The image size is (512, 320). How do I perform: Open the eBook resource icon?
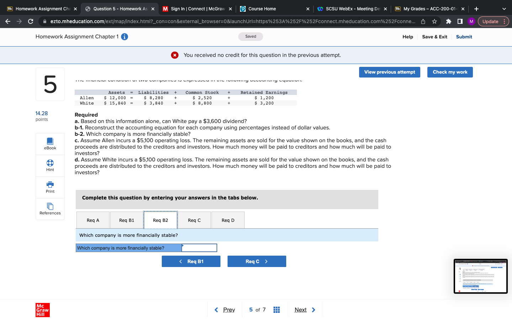click(x=50, y=141)
